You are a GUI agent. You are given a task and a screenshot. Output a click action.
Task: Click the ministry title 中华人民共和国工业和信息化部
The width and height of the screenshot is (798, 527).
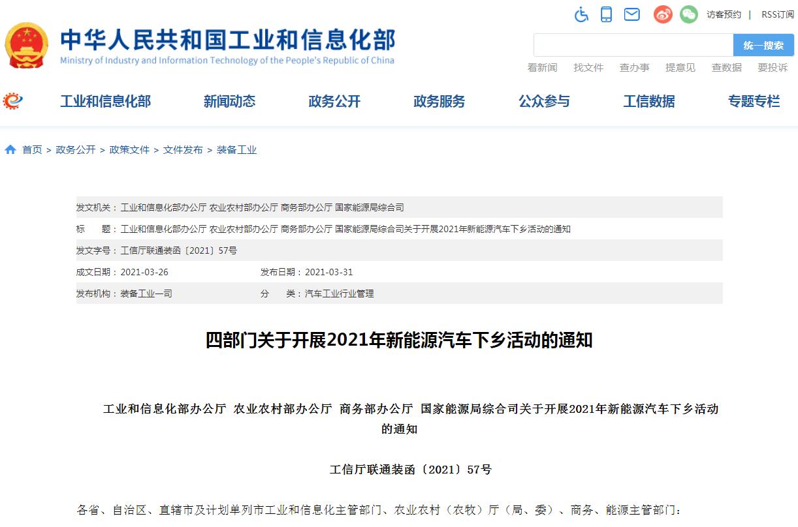(228, 40)
